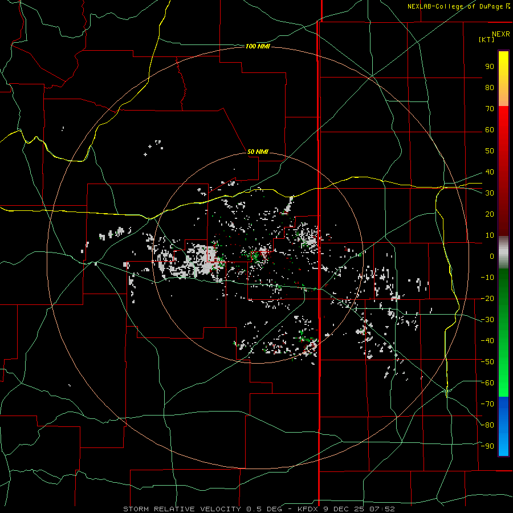The height and width of the screenshot is (513, 513).
Task: Click the gray zero-velocity segment of color bar
Action: [x=503, y=253]
